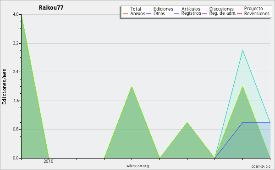Viewport: 275px width, 170px height.
Task: Click the CC BY-SA 3.0 license text
Action: pyautogui.click(x=261, y=166)
